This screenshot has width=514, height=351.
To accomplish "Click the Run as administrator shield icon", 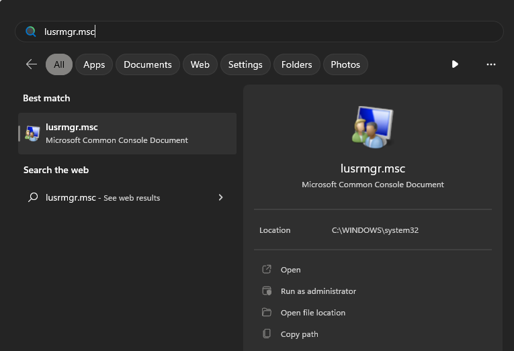I will pos(267,291).
